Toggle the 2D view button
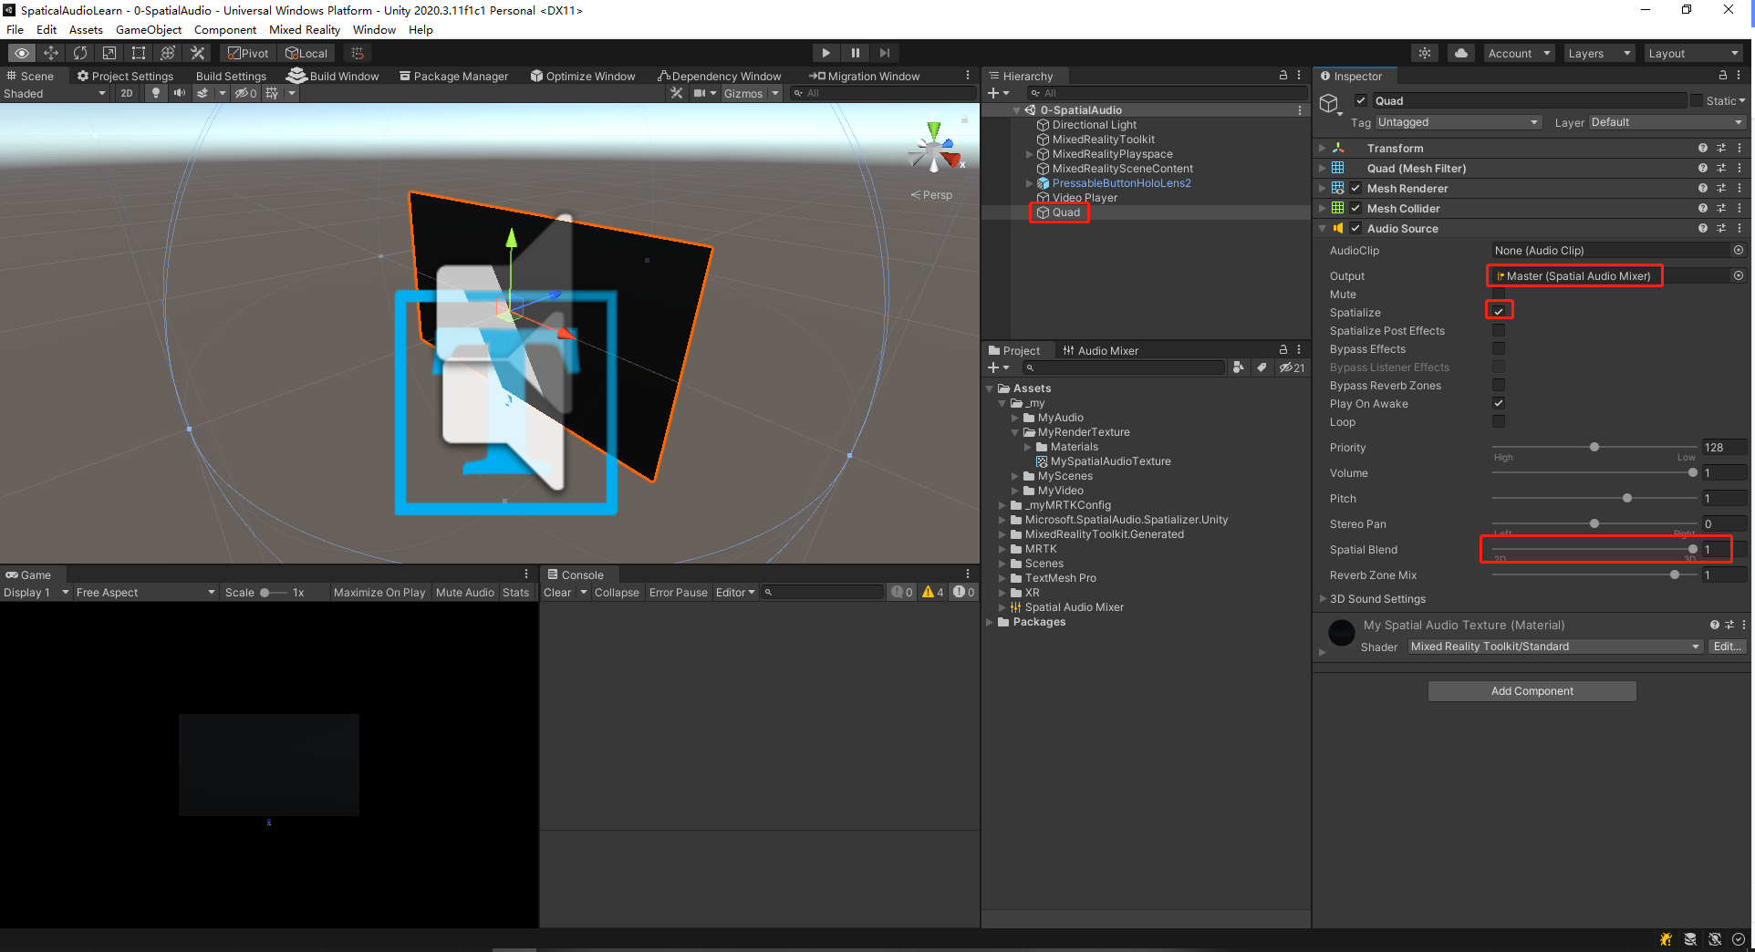The image size is (1755, 952). coord(127,93)
